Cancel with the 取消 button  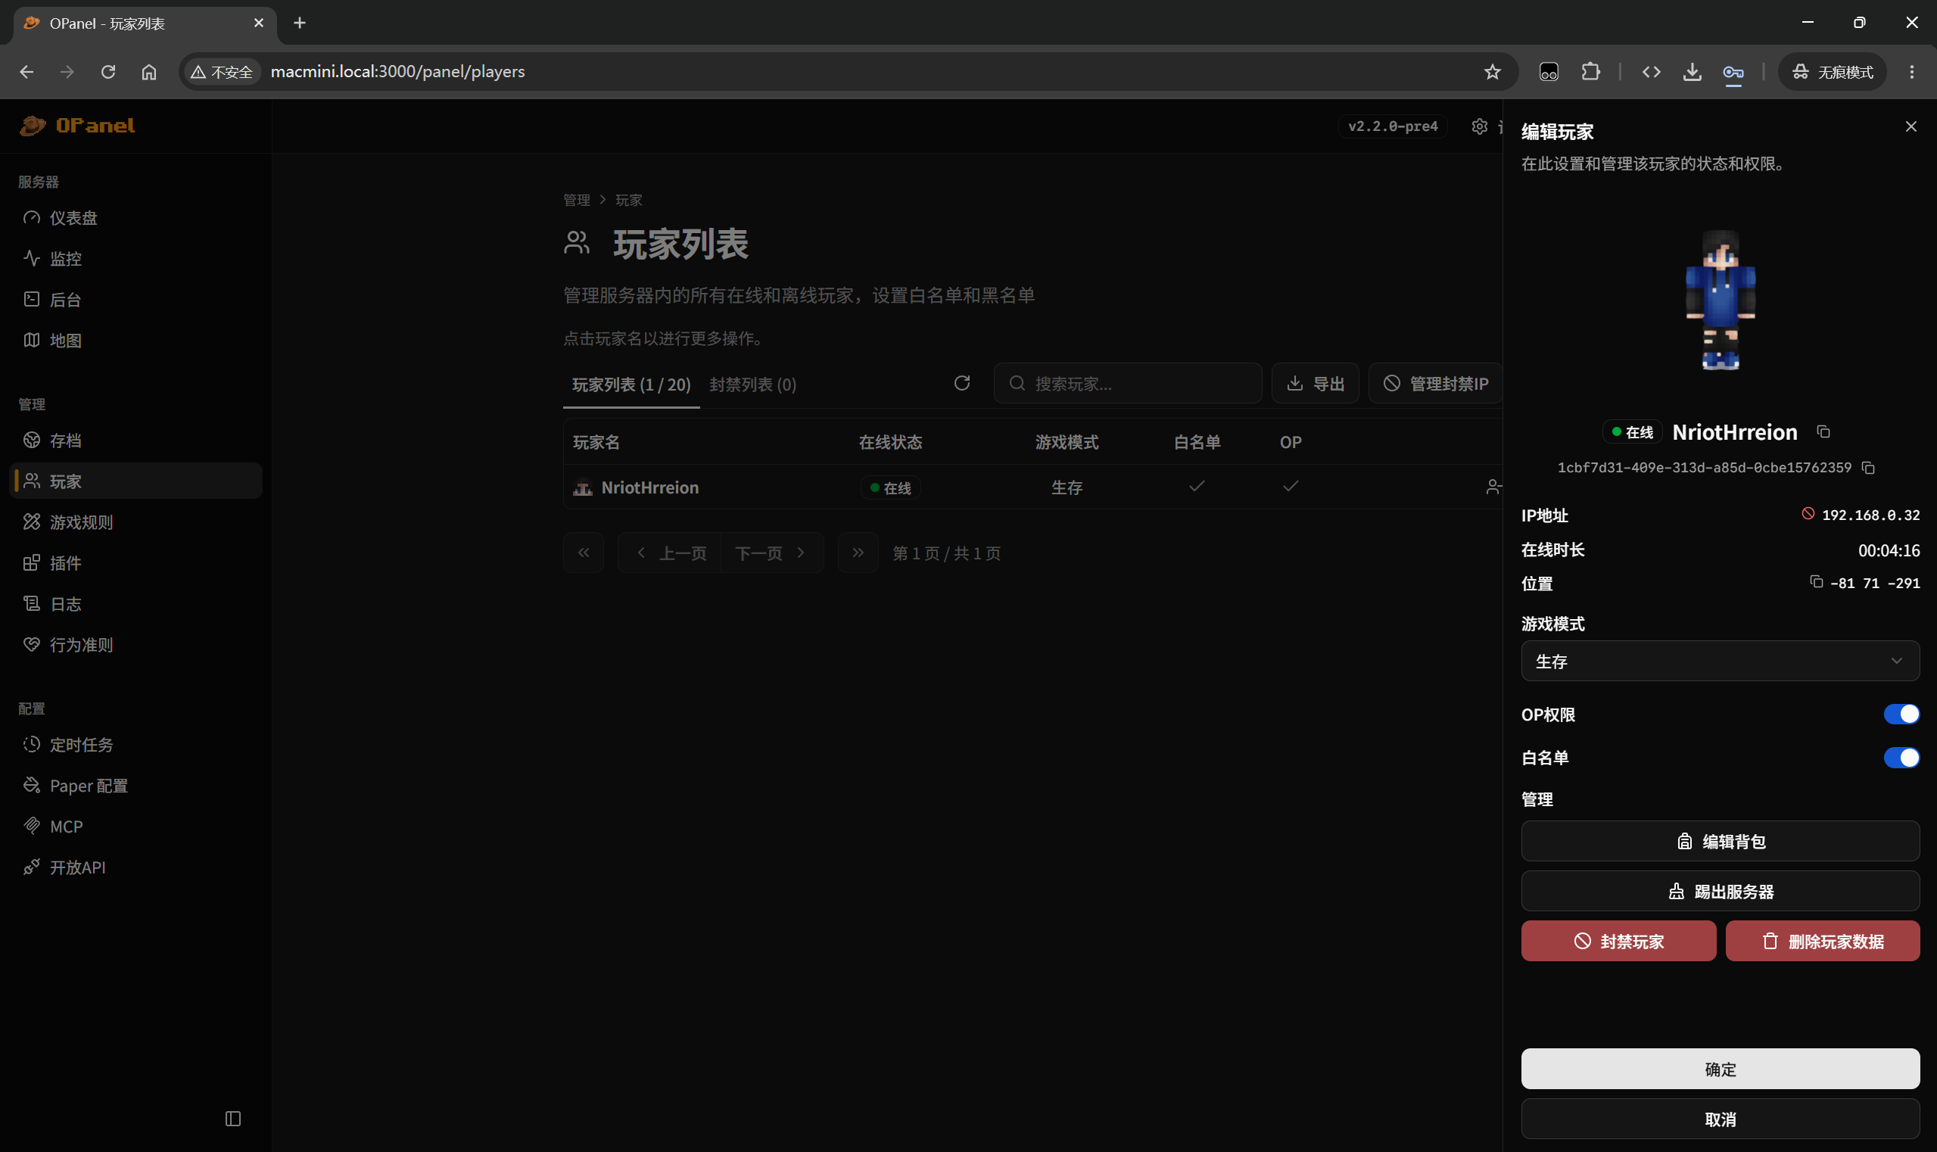click(1721, 1119)
